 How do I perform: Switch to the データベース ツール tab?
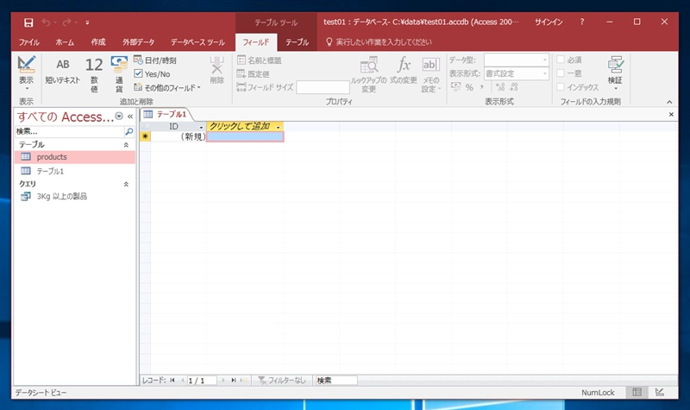click(x=198, y=42)
